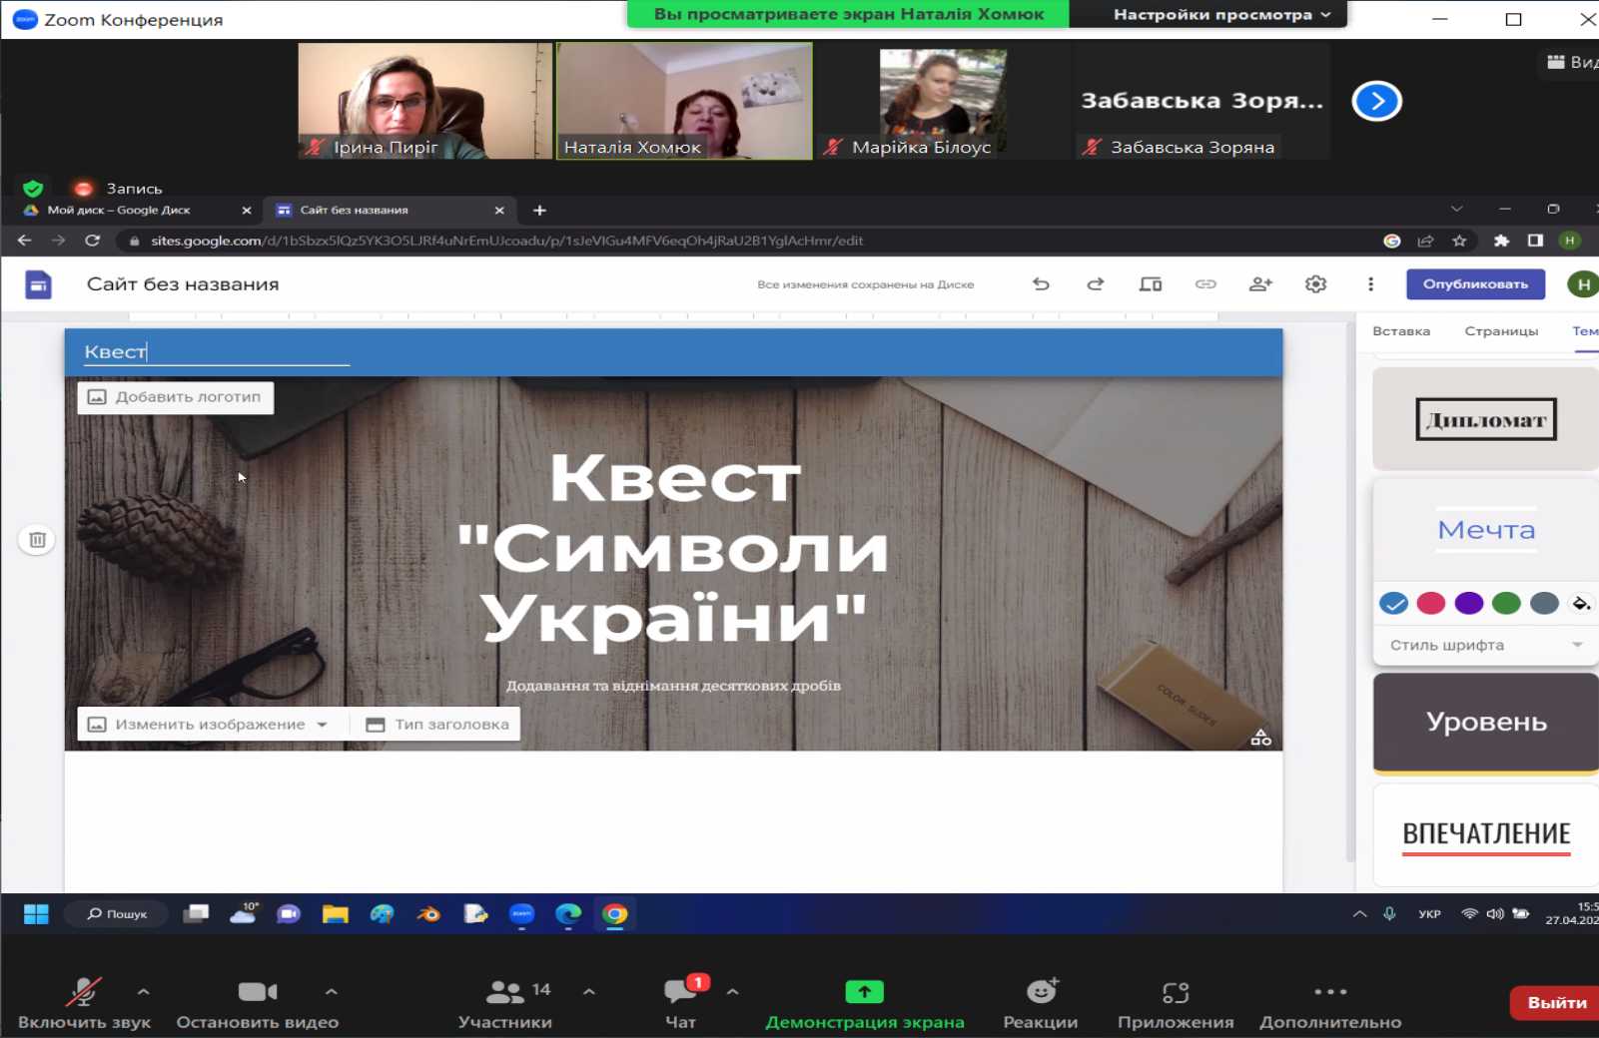Click the custom color fill icon
Viewport: 1599px width, 1038px height.
pyautogui.click(x=1579, y=603)
